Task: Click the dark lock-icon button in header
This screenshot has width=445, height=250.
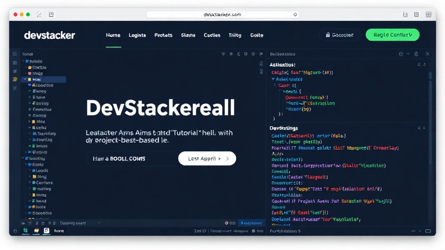Action: click(340, 35)
